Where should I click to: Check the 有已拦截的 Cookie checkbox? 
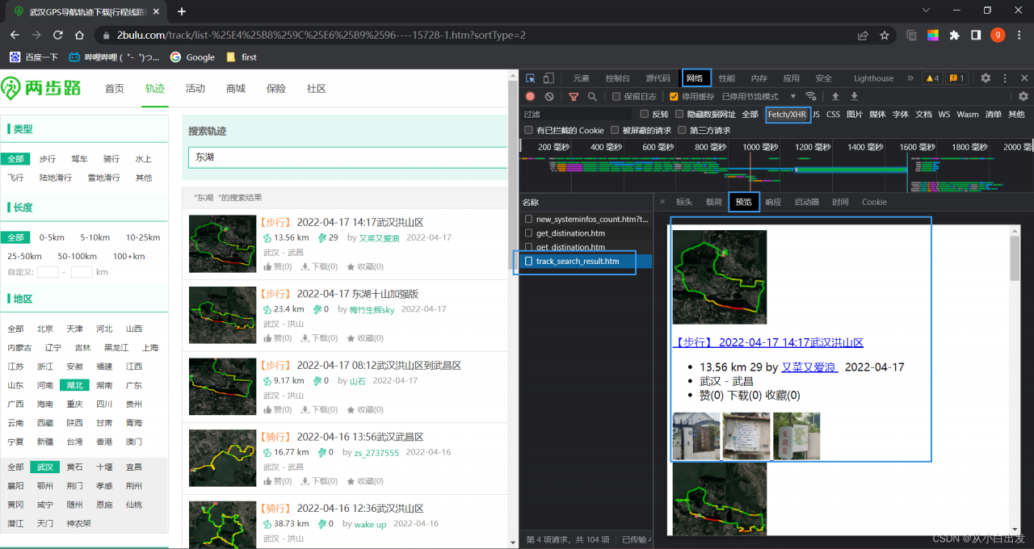(529, 131)
